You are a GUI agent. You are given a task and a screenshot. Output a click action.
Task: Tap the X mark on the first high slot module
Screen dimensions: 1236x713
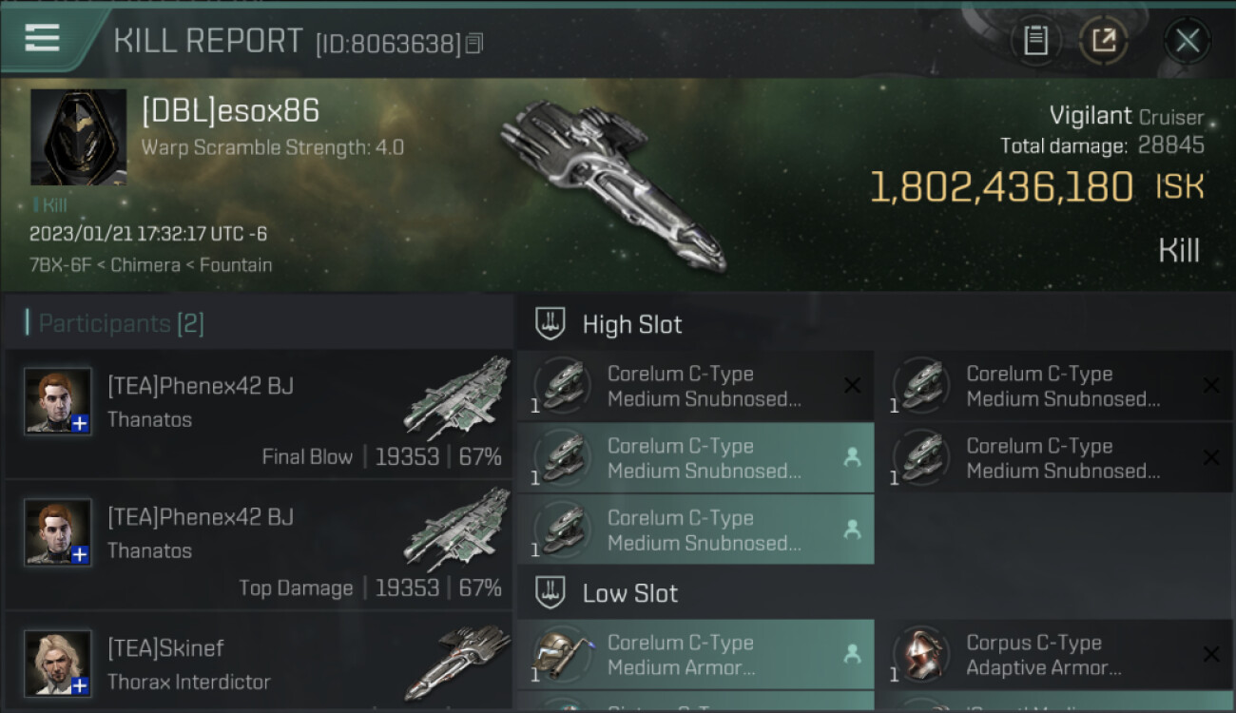point(852,385)
